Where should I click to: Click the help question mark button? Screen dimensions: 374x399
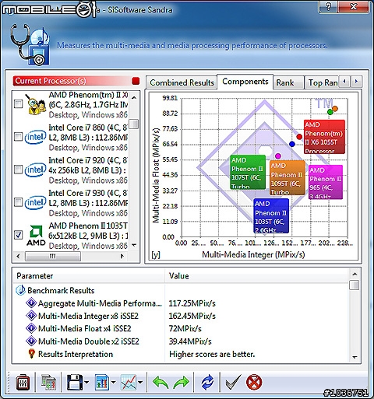pos(328,6)
